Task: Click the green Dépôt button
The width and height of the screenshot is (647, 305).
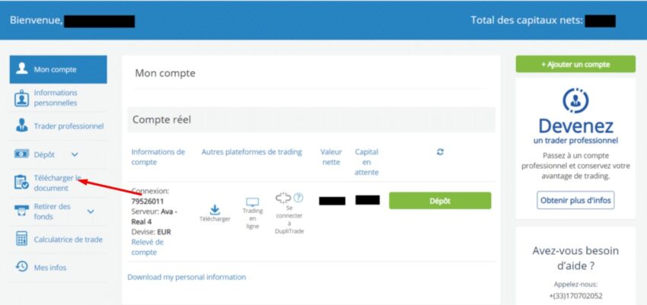Action: pos(440,201)
